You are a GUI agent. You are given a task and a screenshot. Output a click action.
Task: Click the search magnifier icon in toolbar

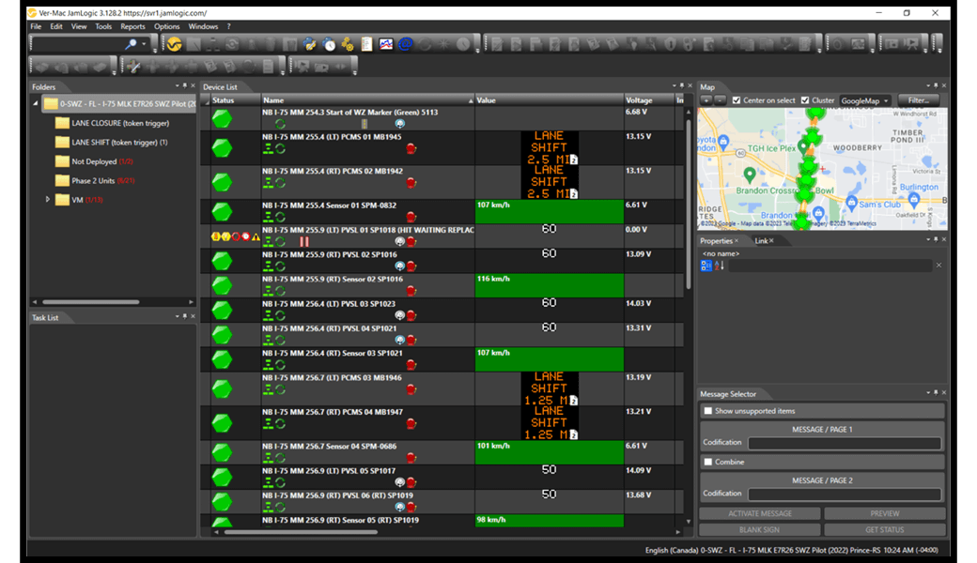pos(131,44)
